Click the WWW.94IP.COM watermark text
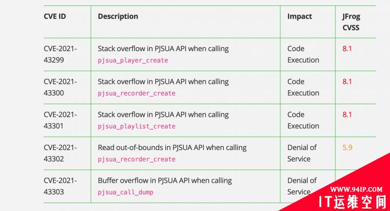390x211 pixels. [x=356, y=190]
